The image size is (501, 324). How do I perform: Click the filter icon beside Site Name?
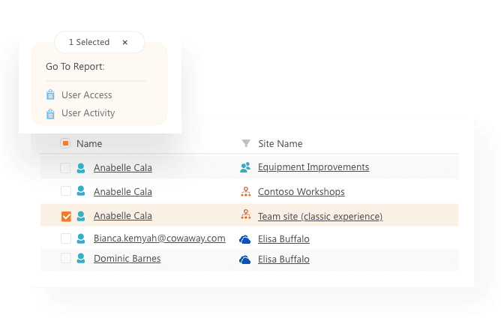tap(245, 143)
